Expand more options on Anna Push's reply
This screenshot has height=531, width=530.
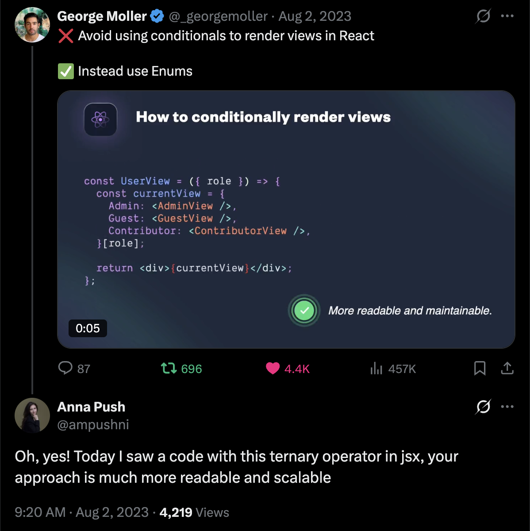(507, 406)
